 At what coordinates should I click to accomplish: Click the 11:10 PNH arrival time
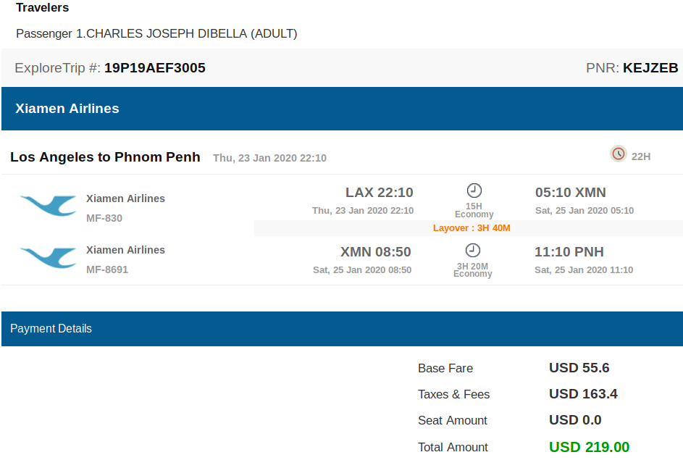tap(569, 252)
